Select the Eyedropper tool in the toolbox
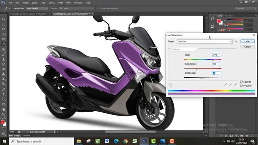 (4, 44)
